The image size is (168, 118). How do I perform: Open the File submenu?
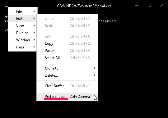tap(23, 11)
